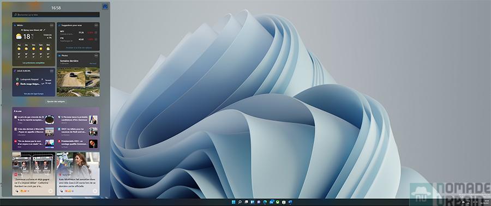Screen dimensions: 491x206
Task: Open the complete forecast link in Météo
Action: [x=33, y=63]
